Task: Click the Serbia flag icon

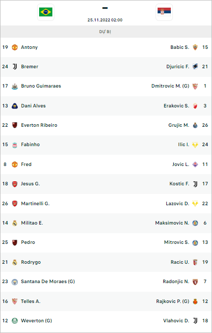Action: 164,12
